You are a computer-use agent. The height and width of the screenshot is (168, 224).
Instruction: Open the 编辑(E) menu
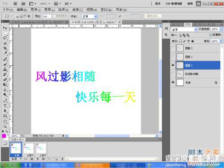point(22,10)
